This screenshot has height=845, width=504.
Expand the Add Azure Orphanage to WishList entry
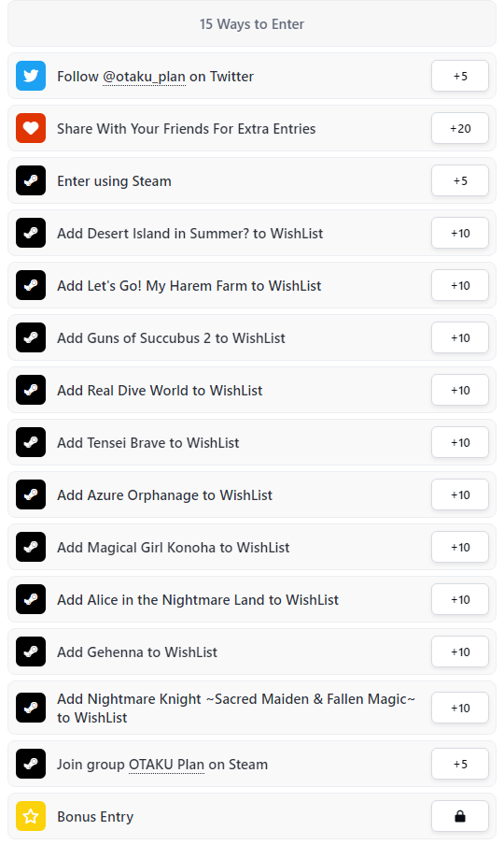pyautogui.click(x=252, y=494)
